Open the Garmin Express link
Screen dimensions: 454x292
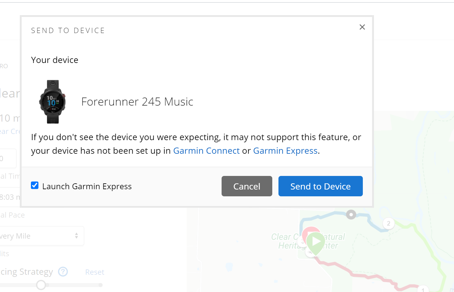click(x=285, y=151)
